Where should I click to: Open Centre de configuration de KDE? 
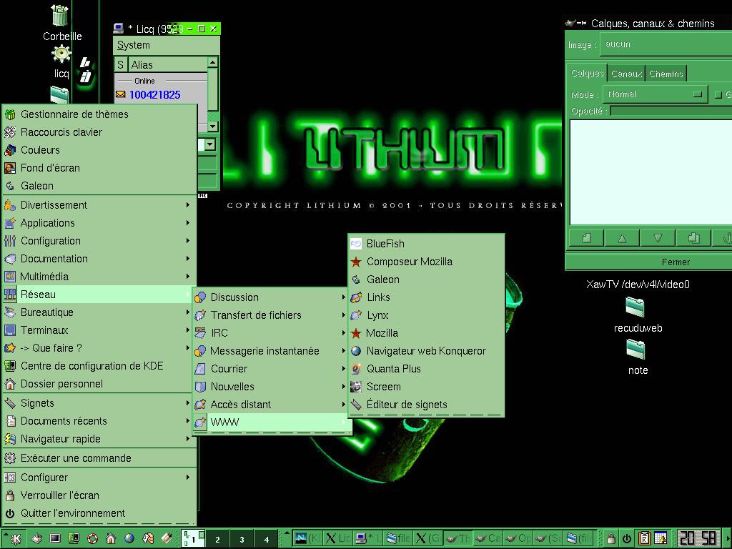[99, 366]
